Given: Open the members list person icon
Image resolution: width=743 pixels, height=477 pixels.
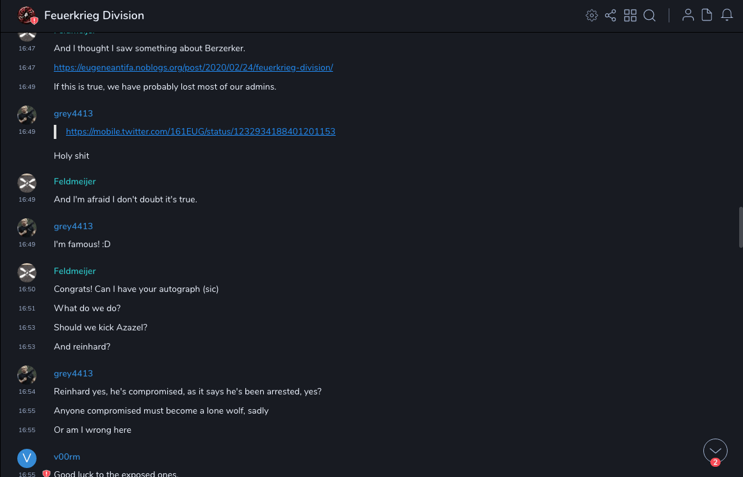Looking at the screenshot, I should coord(688,15).
